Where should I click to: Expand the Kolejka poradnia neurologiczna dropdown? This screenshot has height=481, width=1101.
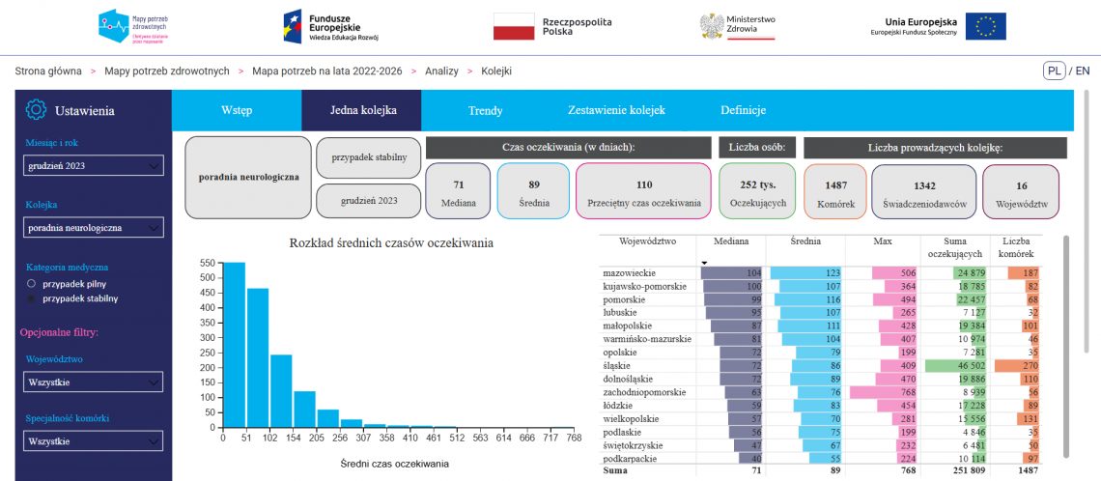(x=94, y=228)
